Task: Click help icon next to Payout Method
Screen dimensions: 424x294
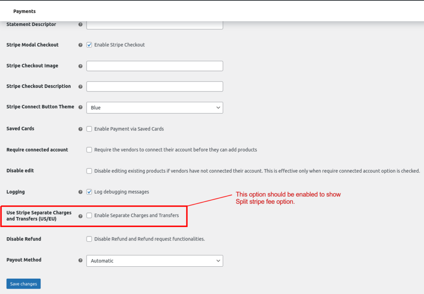Action: [x=80, y=260]
